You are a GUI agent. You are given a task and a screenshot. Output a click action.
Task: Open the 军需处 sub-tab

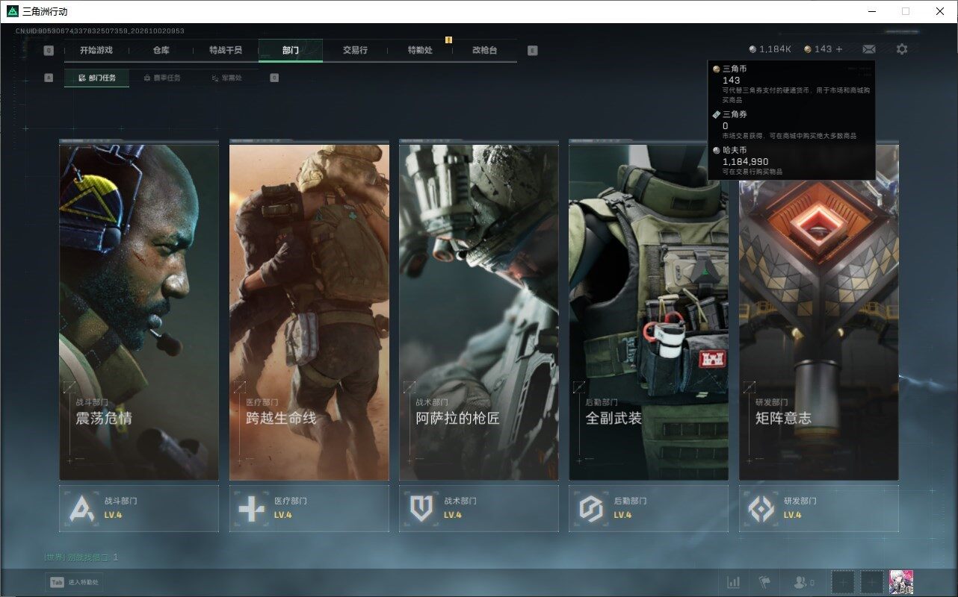click(226, 78)
